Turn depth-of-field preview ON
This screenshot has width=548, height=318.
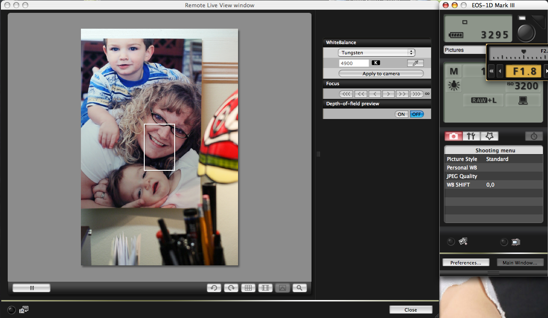tap(401, 114)
